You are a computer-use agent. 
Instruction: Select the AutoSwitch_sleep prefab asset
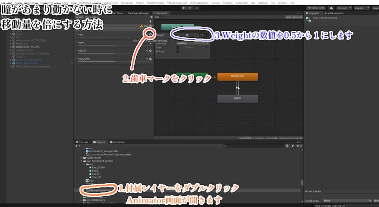click(x=101, y=151)
